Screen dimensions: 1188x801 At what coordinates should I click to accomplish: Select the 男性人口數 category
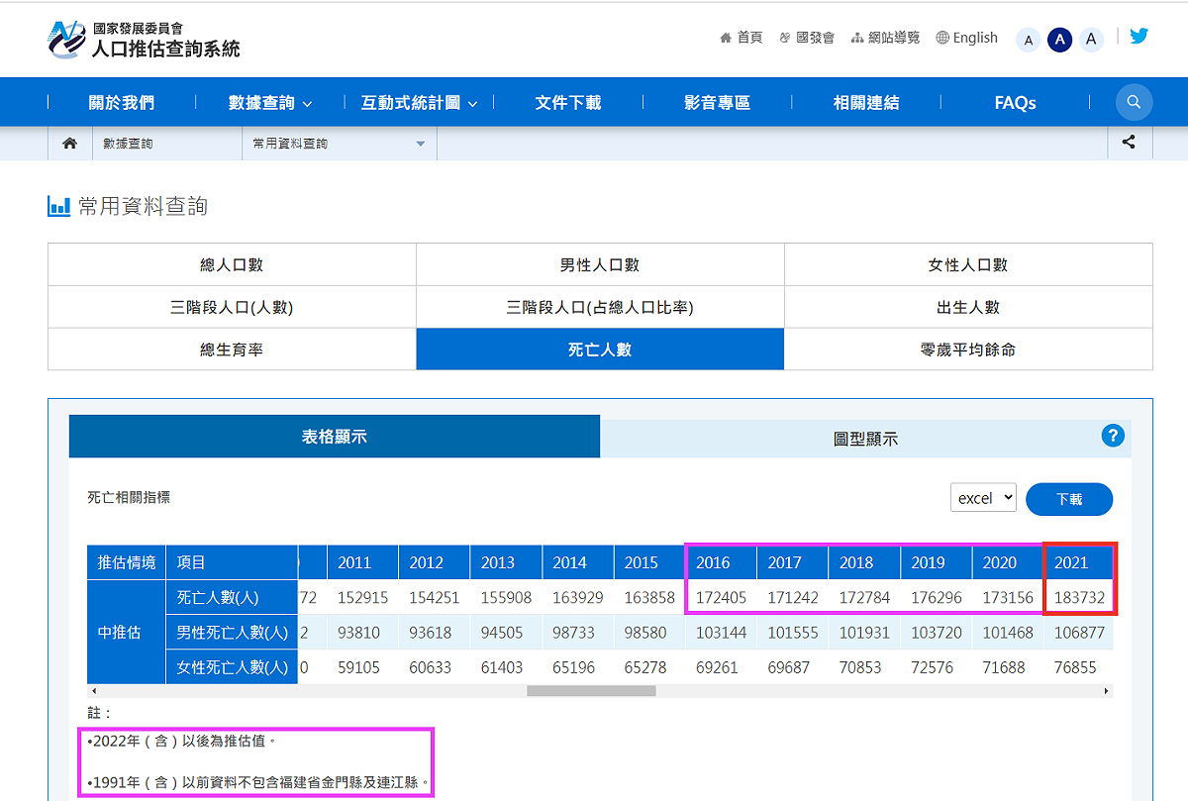tap(600, 264)
